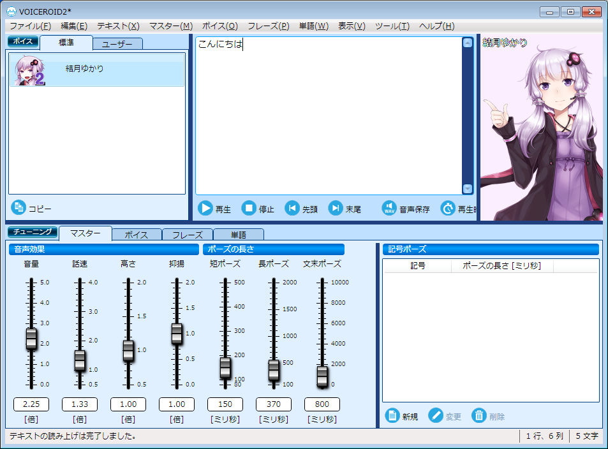Click the 抑揚 value field showing 1.00
This screenshot has width=608, height=449.
[177, 404]
